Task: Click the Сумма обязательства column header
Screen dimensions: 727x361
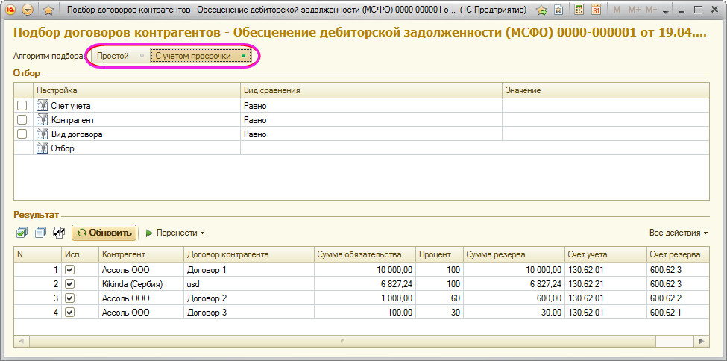Action: [363, 254]
